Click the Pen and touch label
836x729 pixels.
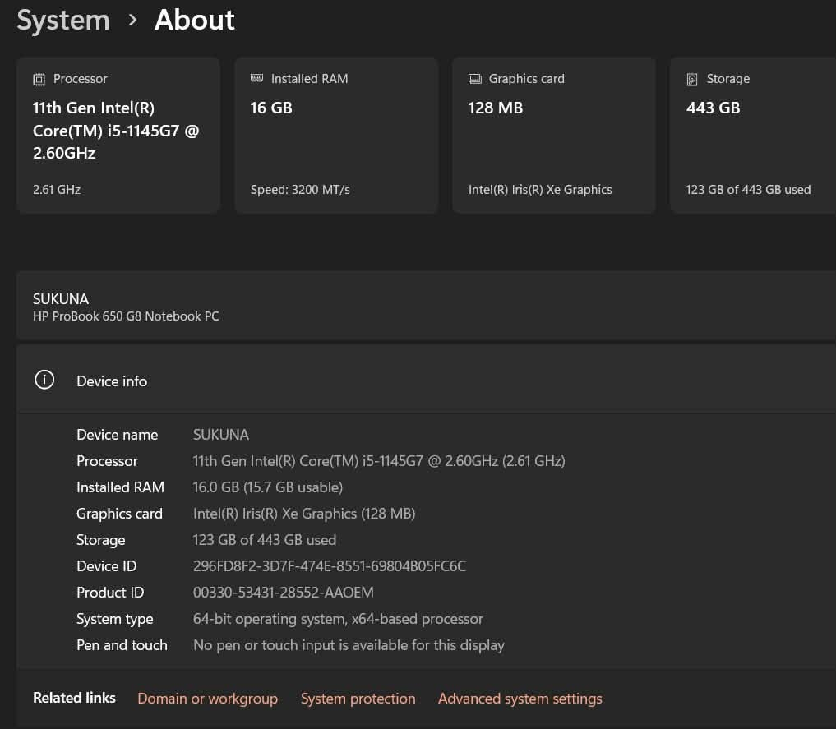tap(122, 645)
